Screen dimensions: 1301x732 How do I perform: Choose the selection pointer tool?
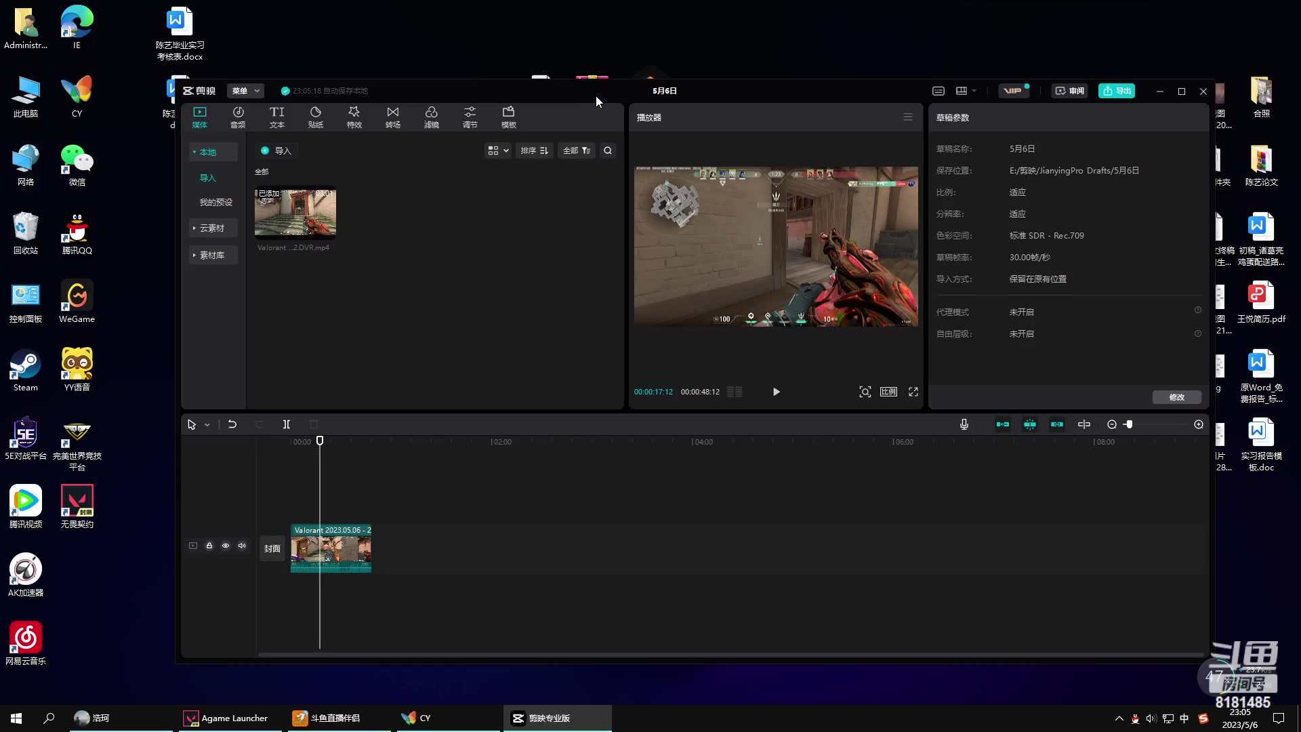point(192,424)
